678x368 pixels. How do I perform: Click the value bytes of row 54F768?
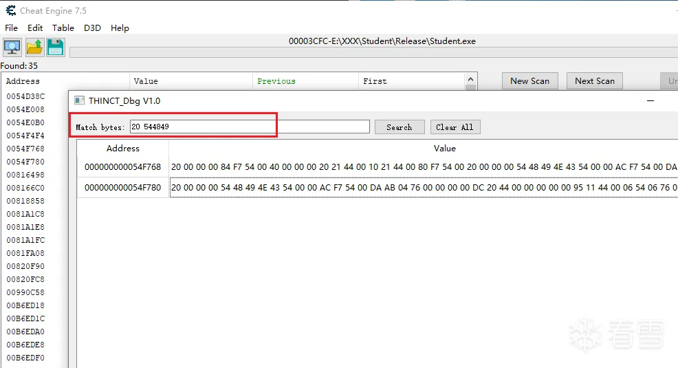point(424,167)
